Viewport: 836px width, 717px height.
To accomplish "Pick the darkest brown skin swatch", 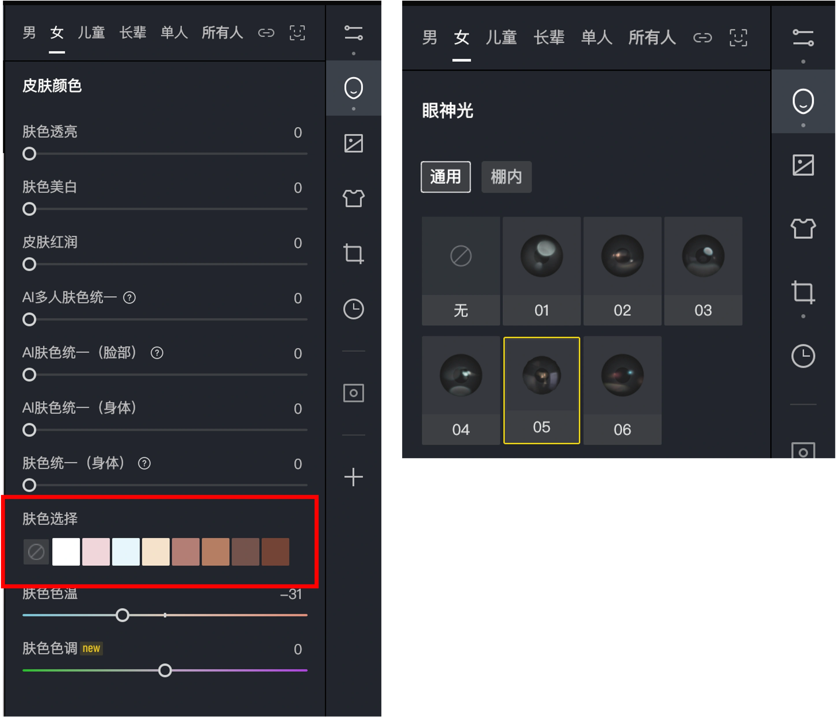I will click(x=275, y=552).
